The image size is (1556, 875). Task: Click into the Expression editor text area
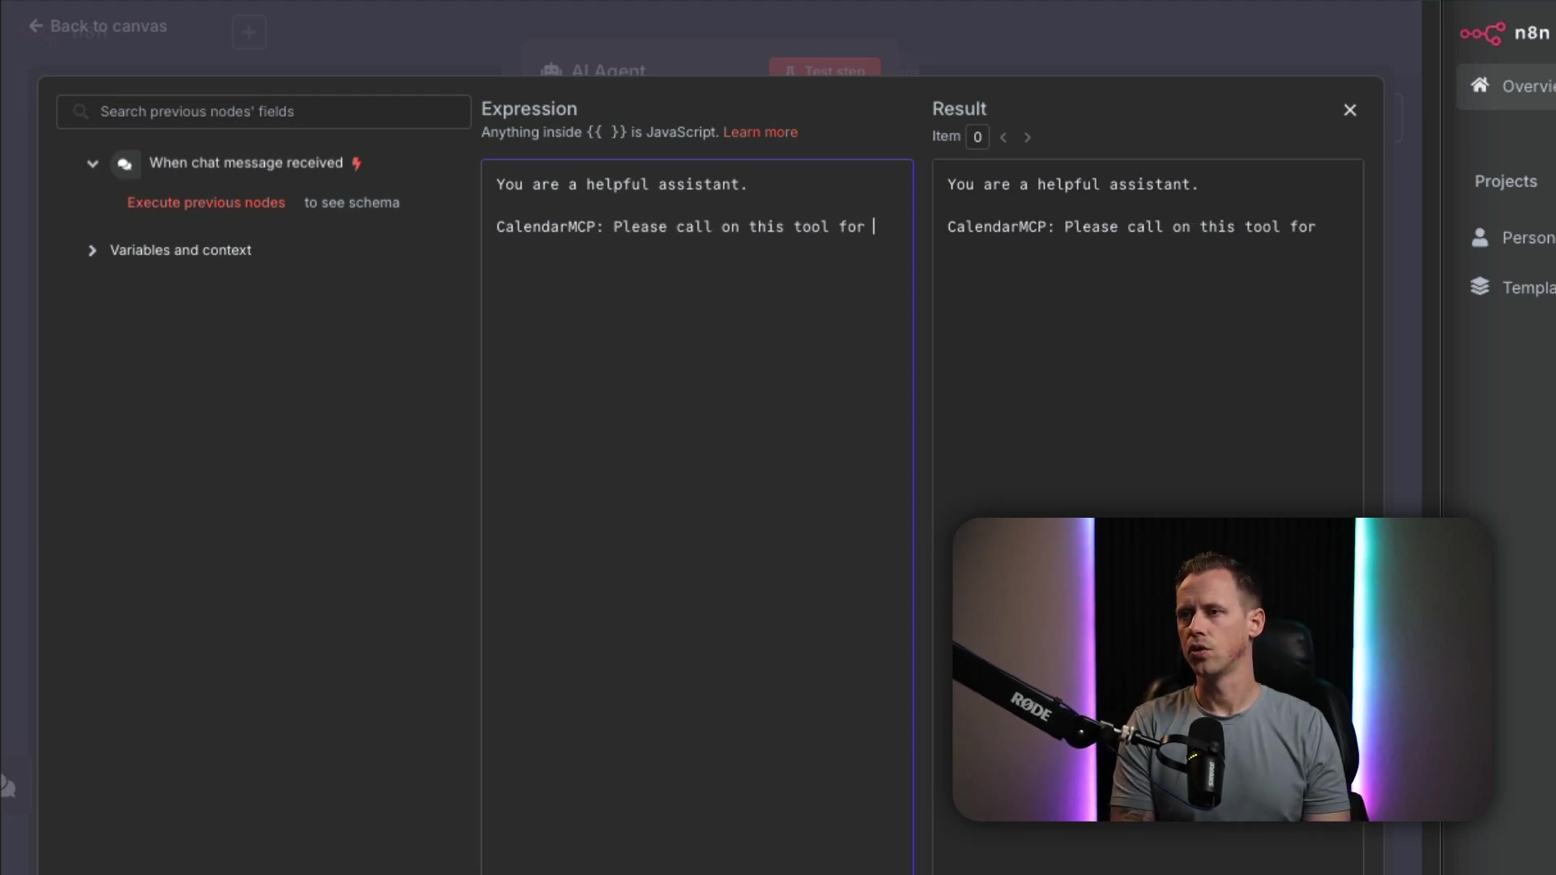(x=697, y=519)
